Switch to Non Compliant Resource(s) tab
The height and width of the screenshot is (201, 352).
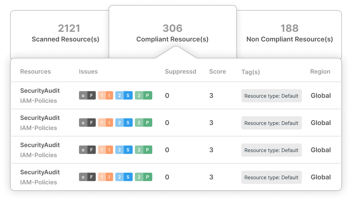tap(289, 34)
